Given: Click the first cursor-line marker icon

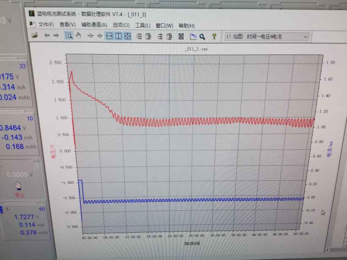Looking at the screenshot, I should pyautogui.click(x=90, y=36).
